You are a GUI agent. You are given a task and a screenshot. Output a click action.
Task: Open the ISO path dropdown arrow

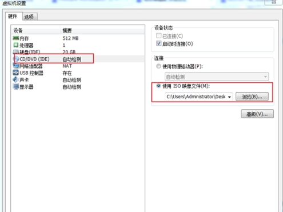coord(229,97)
